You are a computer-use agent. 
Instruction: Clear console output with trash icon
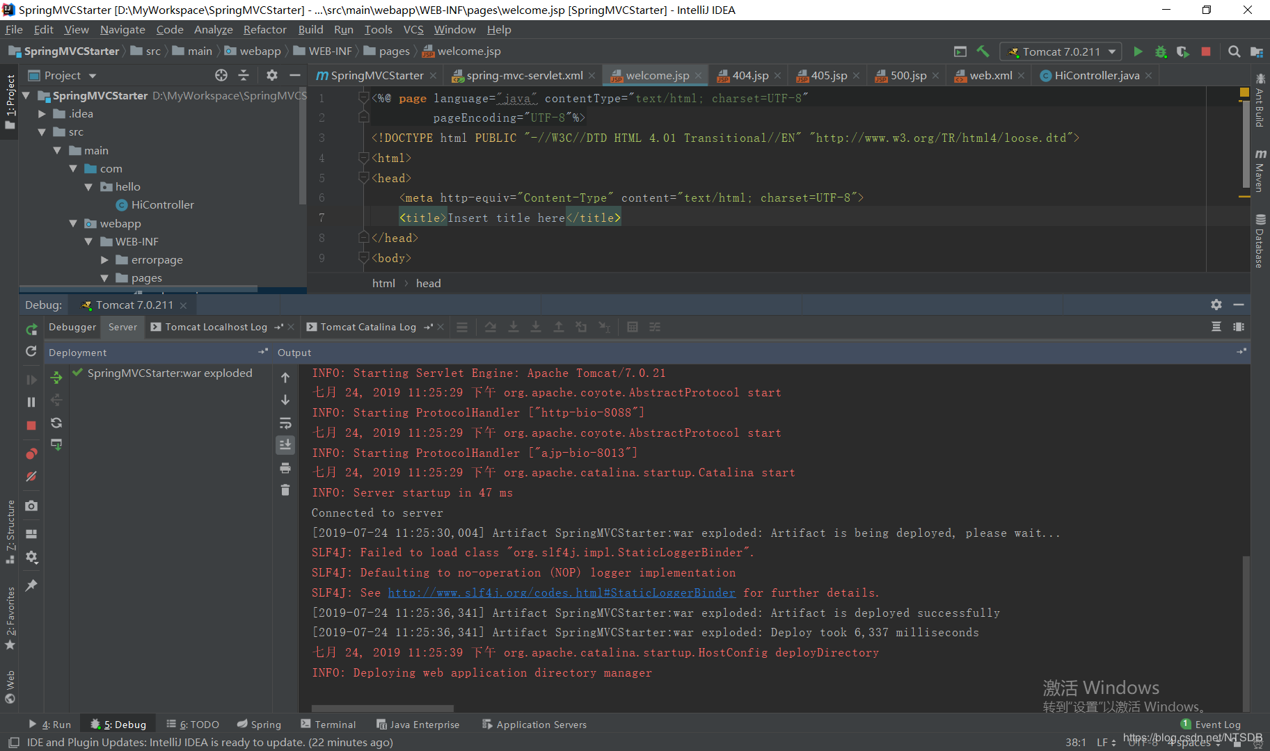click(x=285, y=490)
